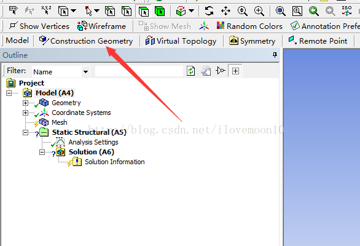Enable Edge selection filter
Image resolution: width=360 pixels, height=246 pixels.
pyautogui.click(x=127, y=11)
